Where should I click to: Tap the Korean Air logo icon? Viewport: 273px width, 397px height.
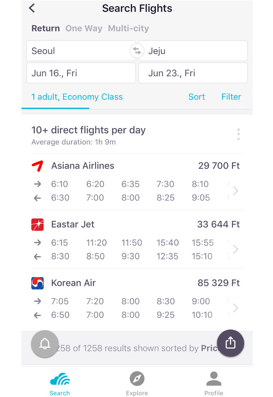37,283
